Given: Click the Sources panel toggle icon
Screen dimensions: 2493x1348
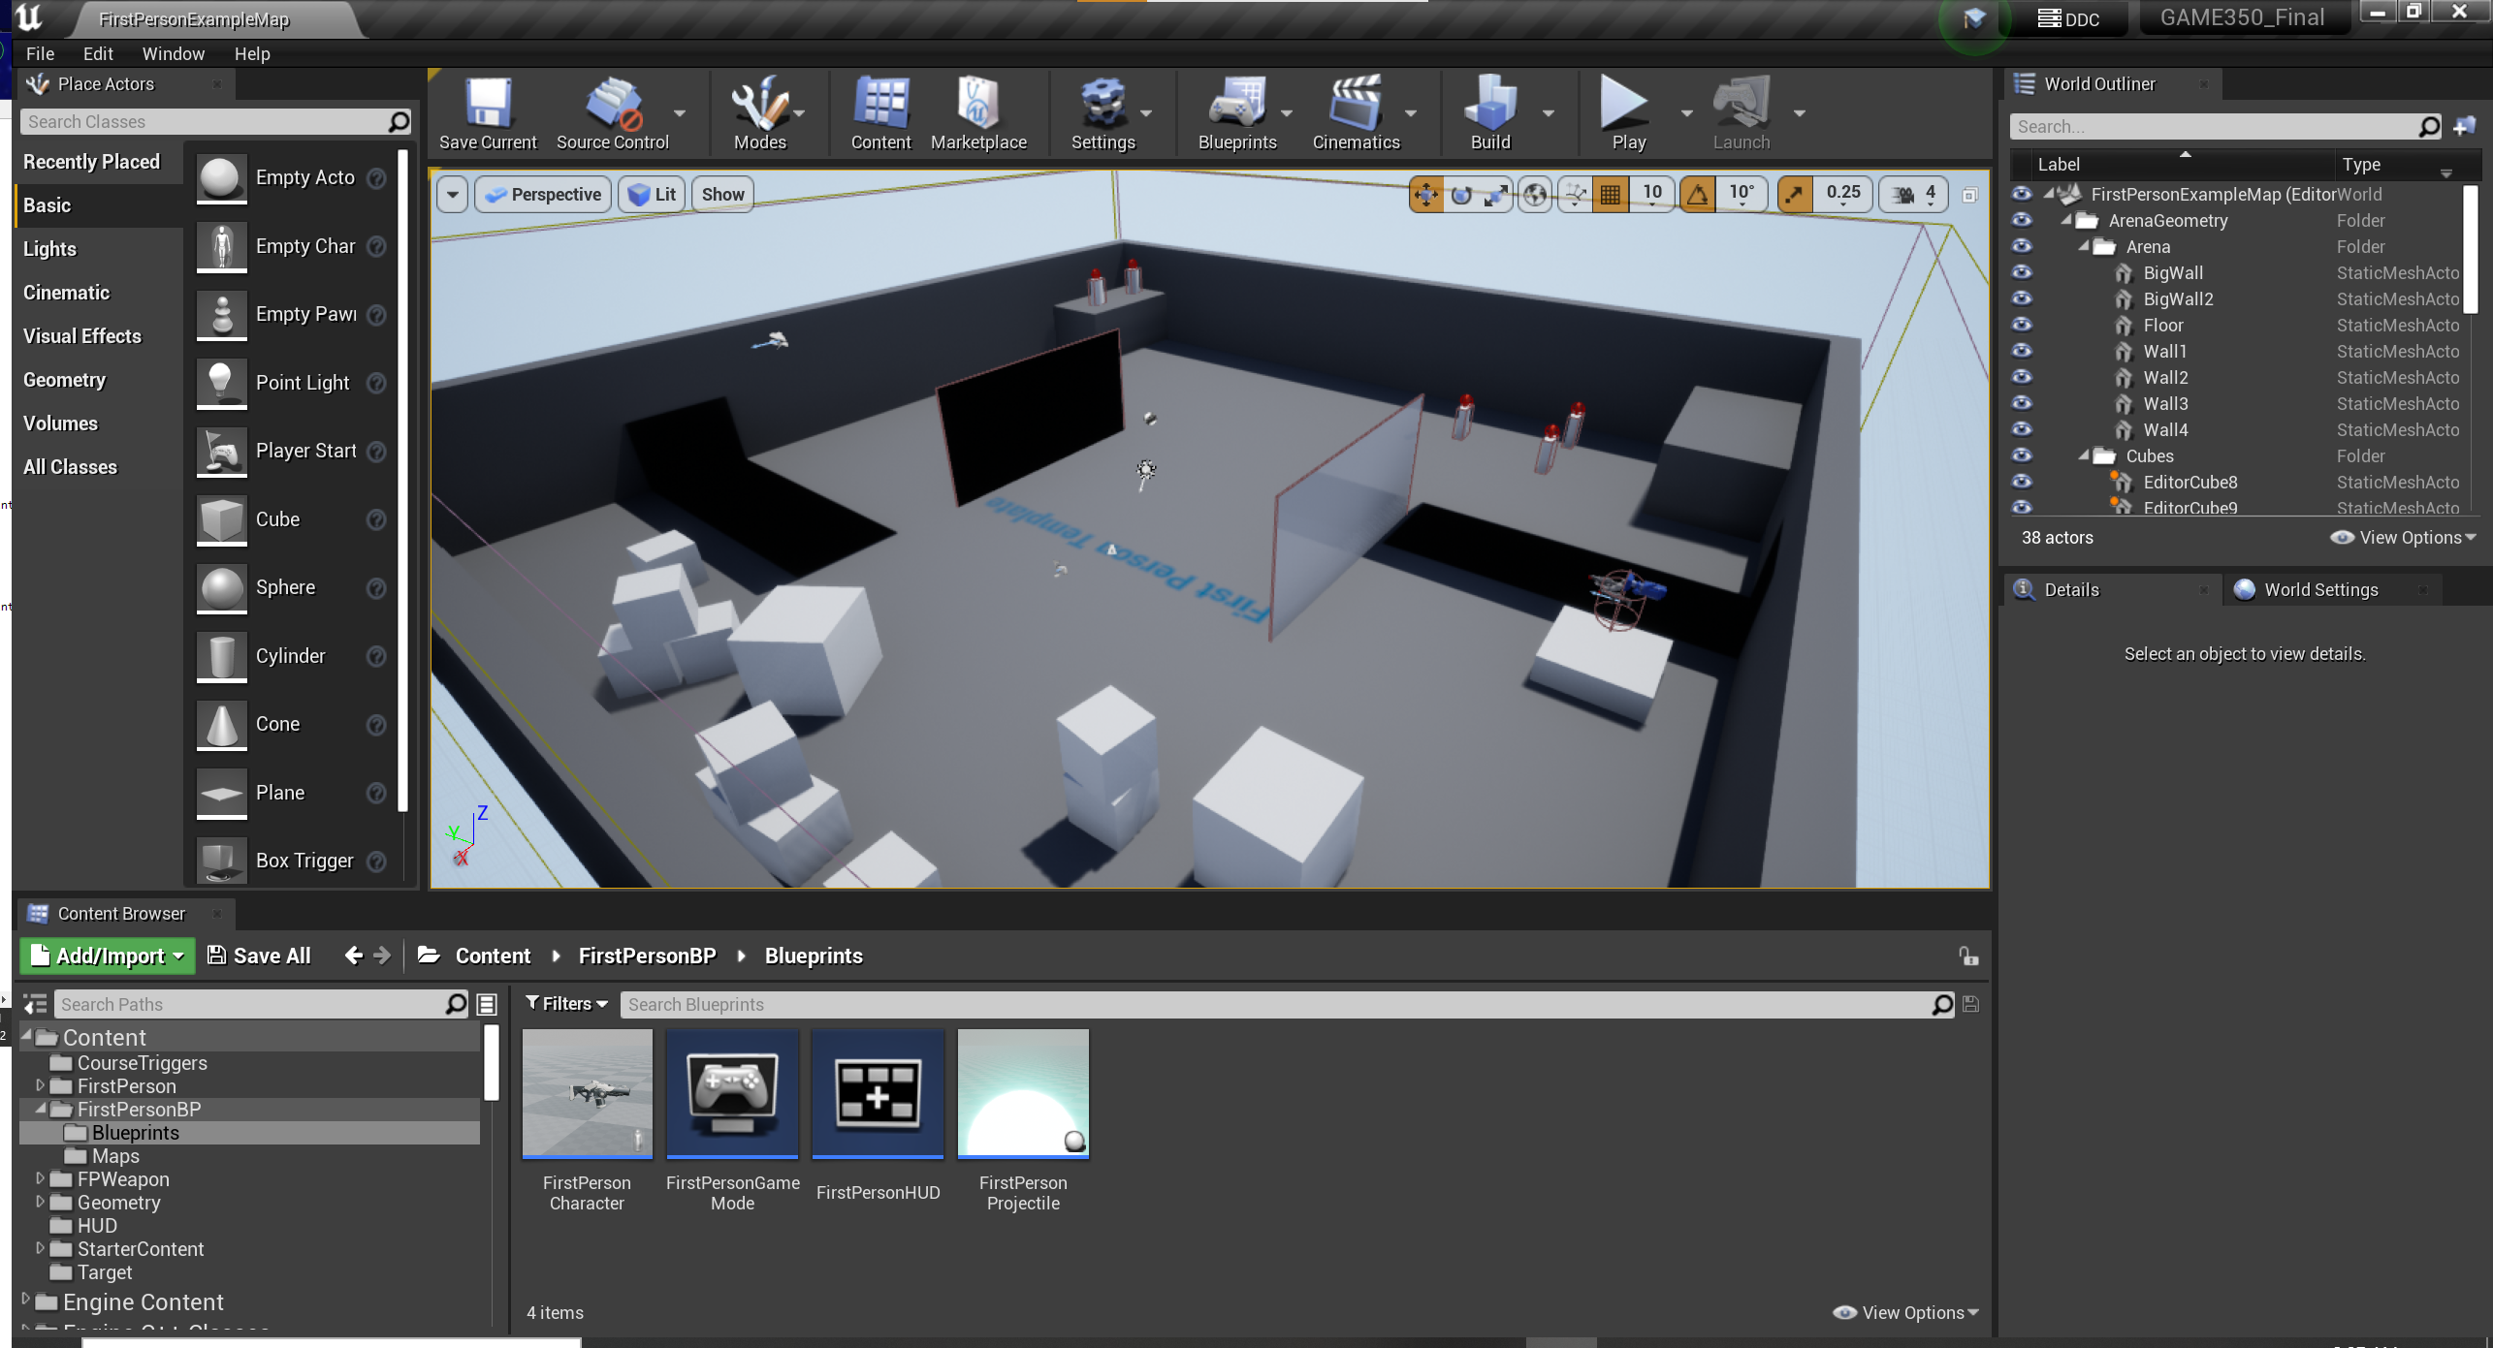Looking at the screenshot, I should 36,1005.
